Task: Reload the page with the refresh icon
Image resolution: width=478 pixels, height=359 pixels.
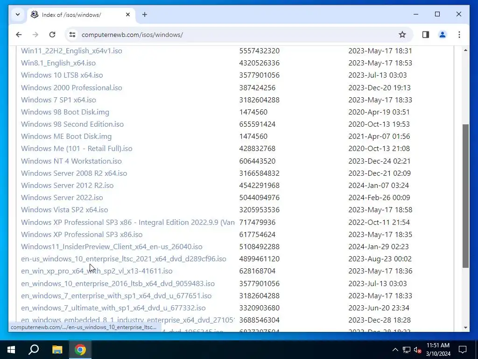Action: click(x=52, y=35)
